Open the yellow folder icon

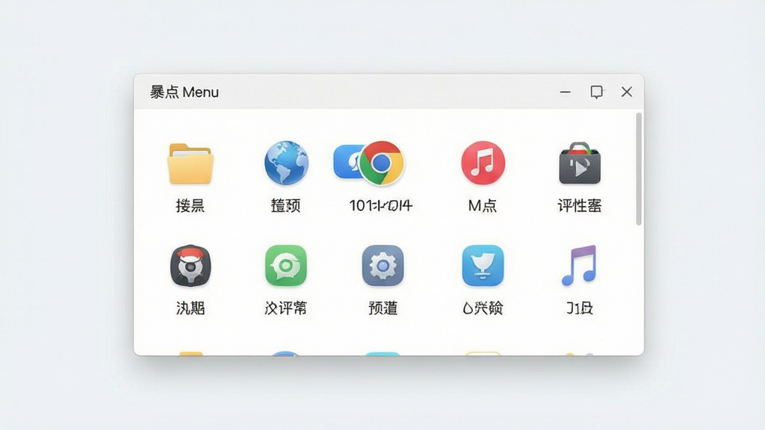pos(191,163)
